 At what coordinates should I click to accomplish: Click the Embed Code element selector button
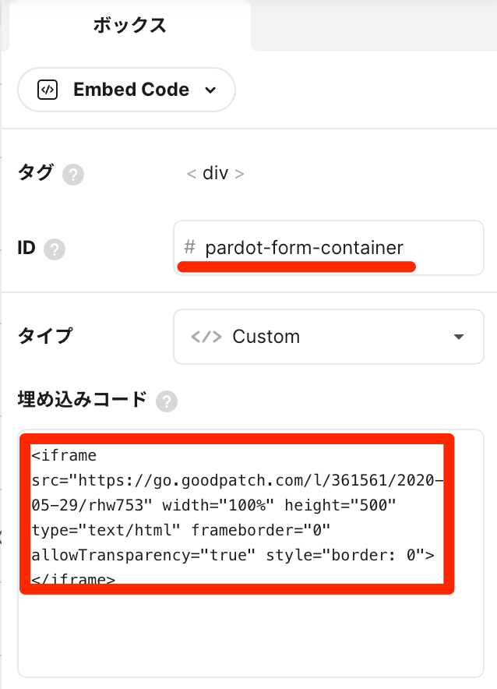coord(126,90)
